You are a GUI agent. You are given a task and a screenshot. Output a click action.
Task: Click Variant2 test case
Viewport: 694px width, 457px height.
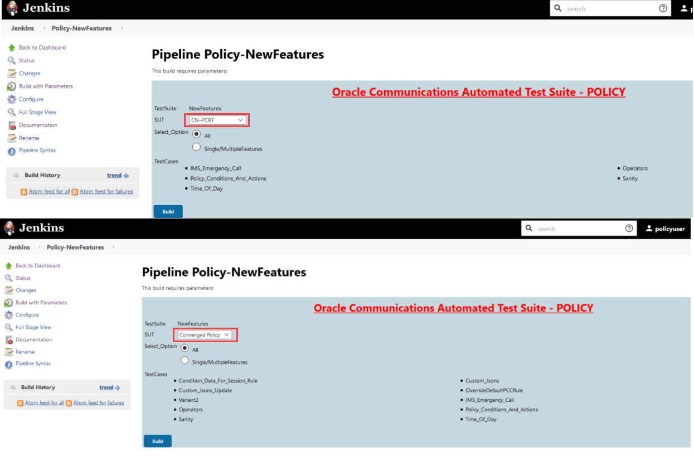click(x=188, y=400)
